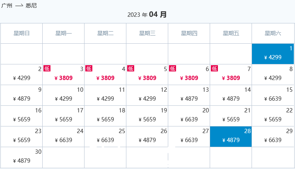Choose April 9 at ¥4879
Screen dimensions: 295x169
[22, 95]
